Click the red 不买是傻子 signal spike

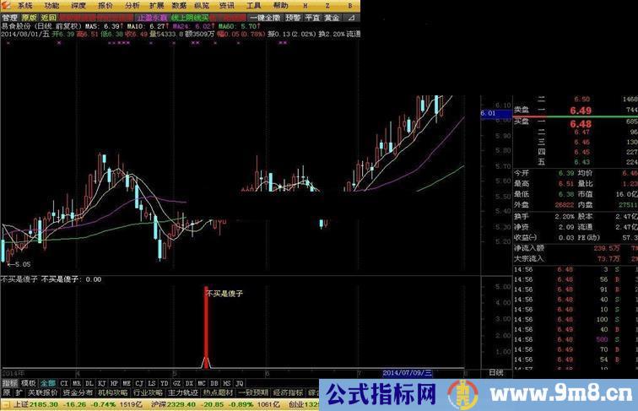point(205,329)
